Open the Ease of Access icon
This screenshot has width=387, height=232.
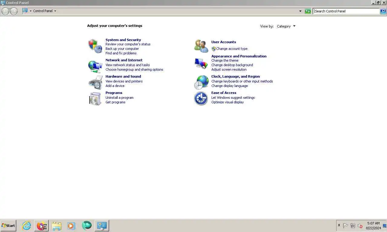point(201,99)
